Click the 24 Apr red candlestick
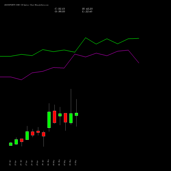 pos(22,140)
